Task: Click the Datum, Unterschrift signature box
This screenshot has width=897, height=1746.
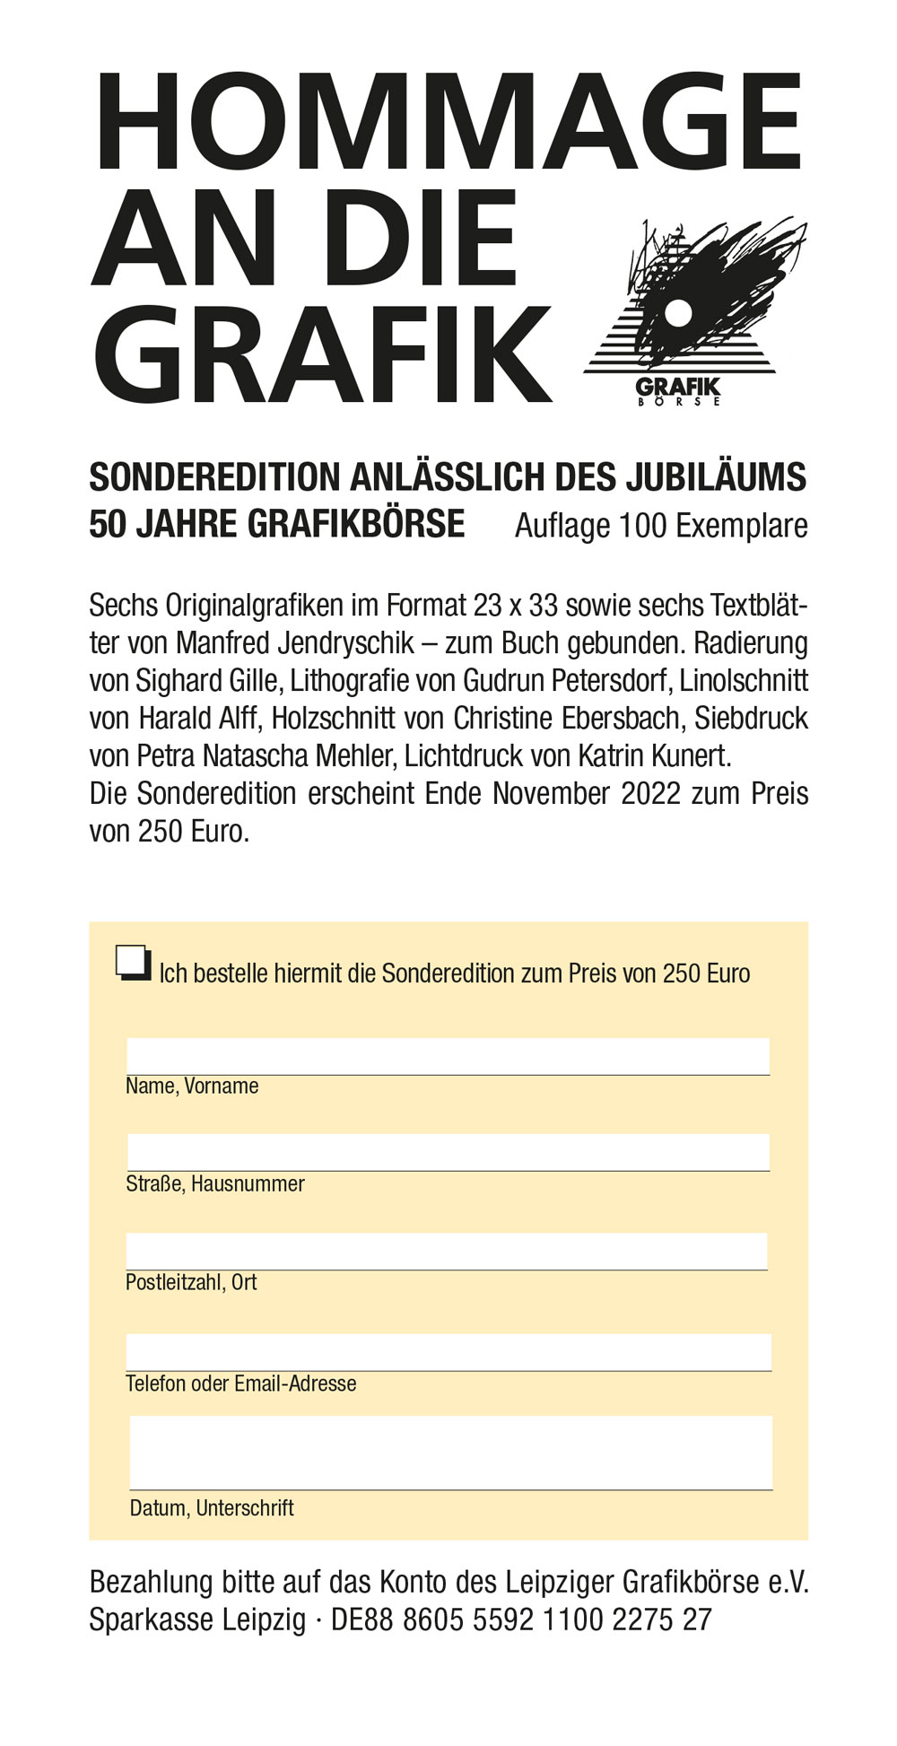Action: [450, 1453]
